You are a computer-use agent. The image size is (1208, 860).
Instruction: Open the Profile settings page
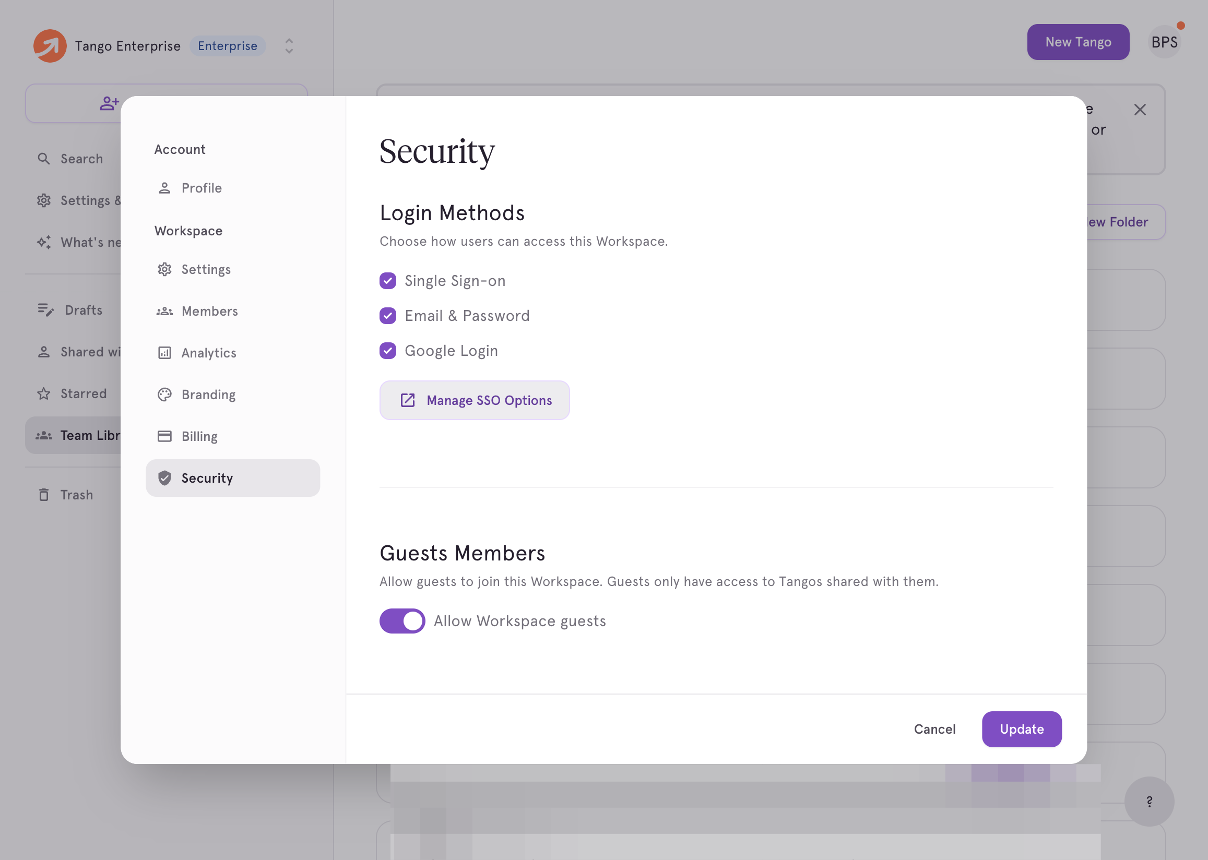click(233, 188)
